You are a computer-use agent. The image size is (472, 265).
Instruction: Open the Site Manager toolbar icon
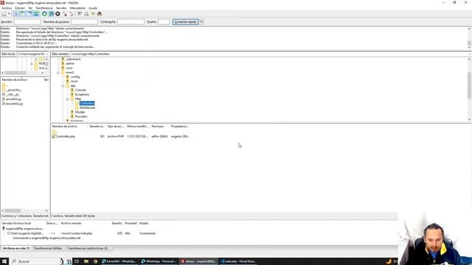click(x=4, y=14)
